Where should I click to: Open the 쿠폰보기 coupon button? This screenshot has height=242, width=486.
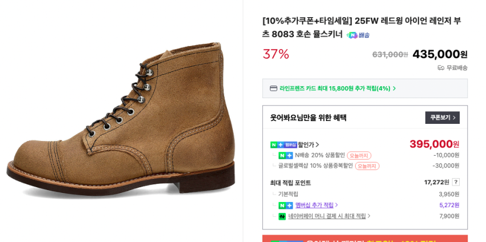pos(443,118)
